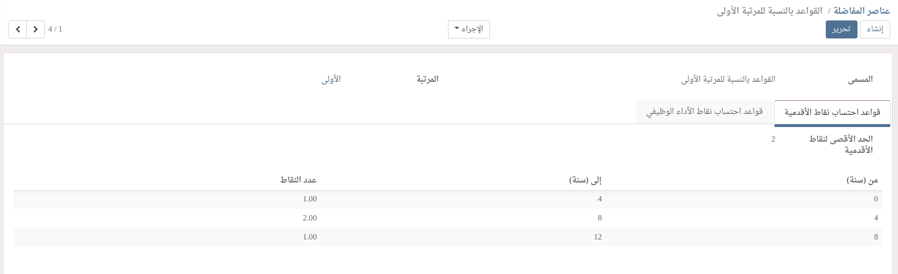Click the from-year cell with value 0
Image resolution: width=898 pixels, height=274 pixels.
(876, 199)
